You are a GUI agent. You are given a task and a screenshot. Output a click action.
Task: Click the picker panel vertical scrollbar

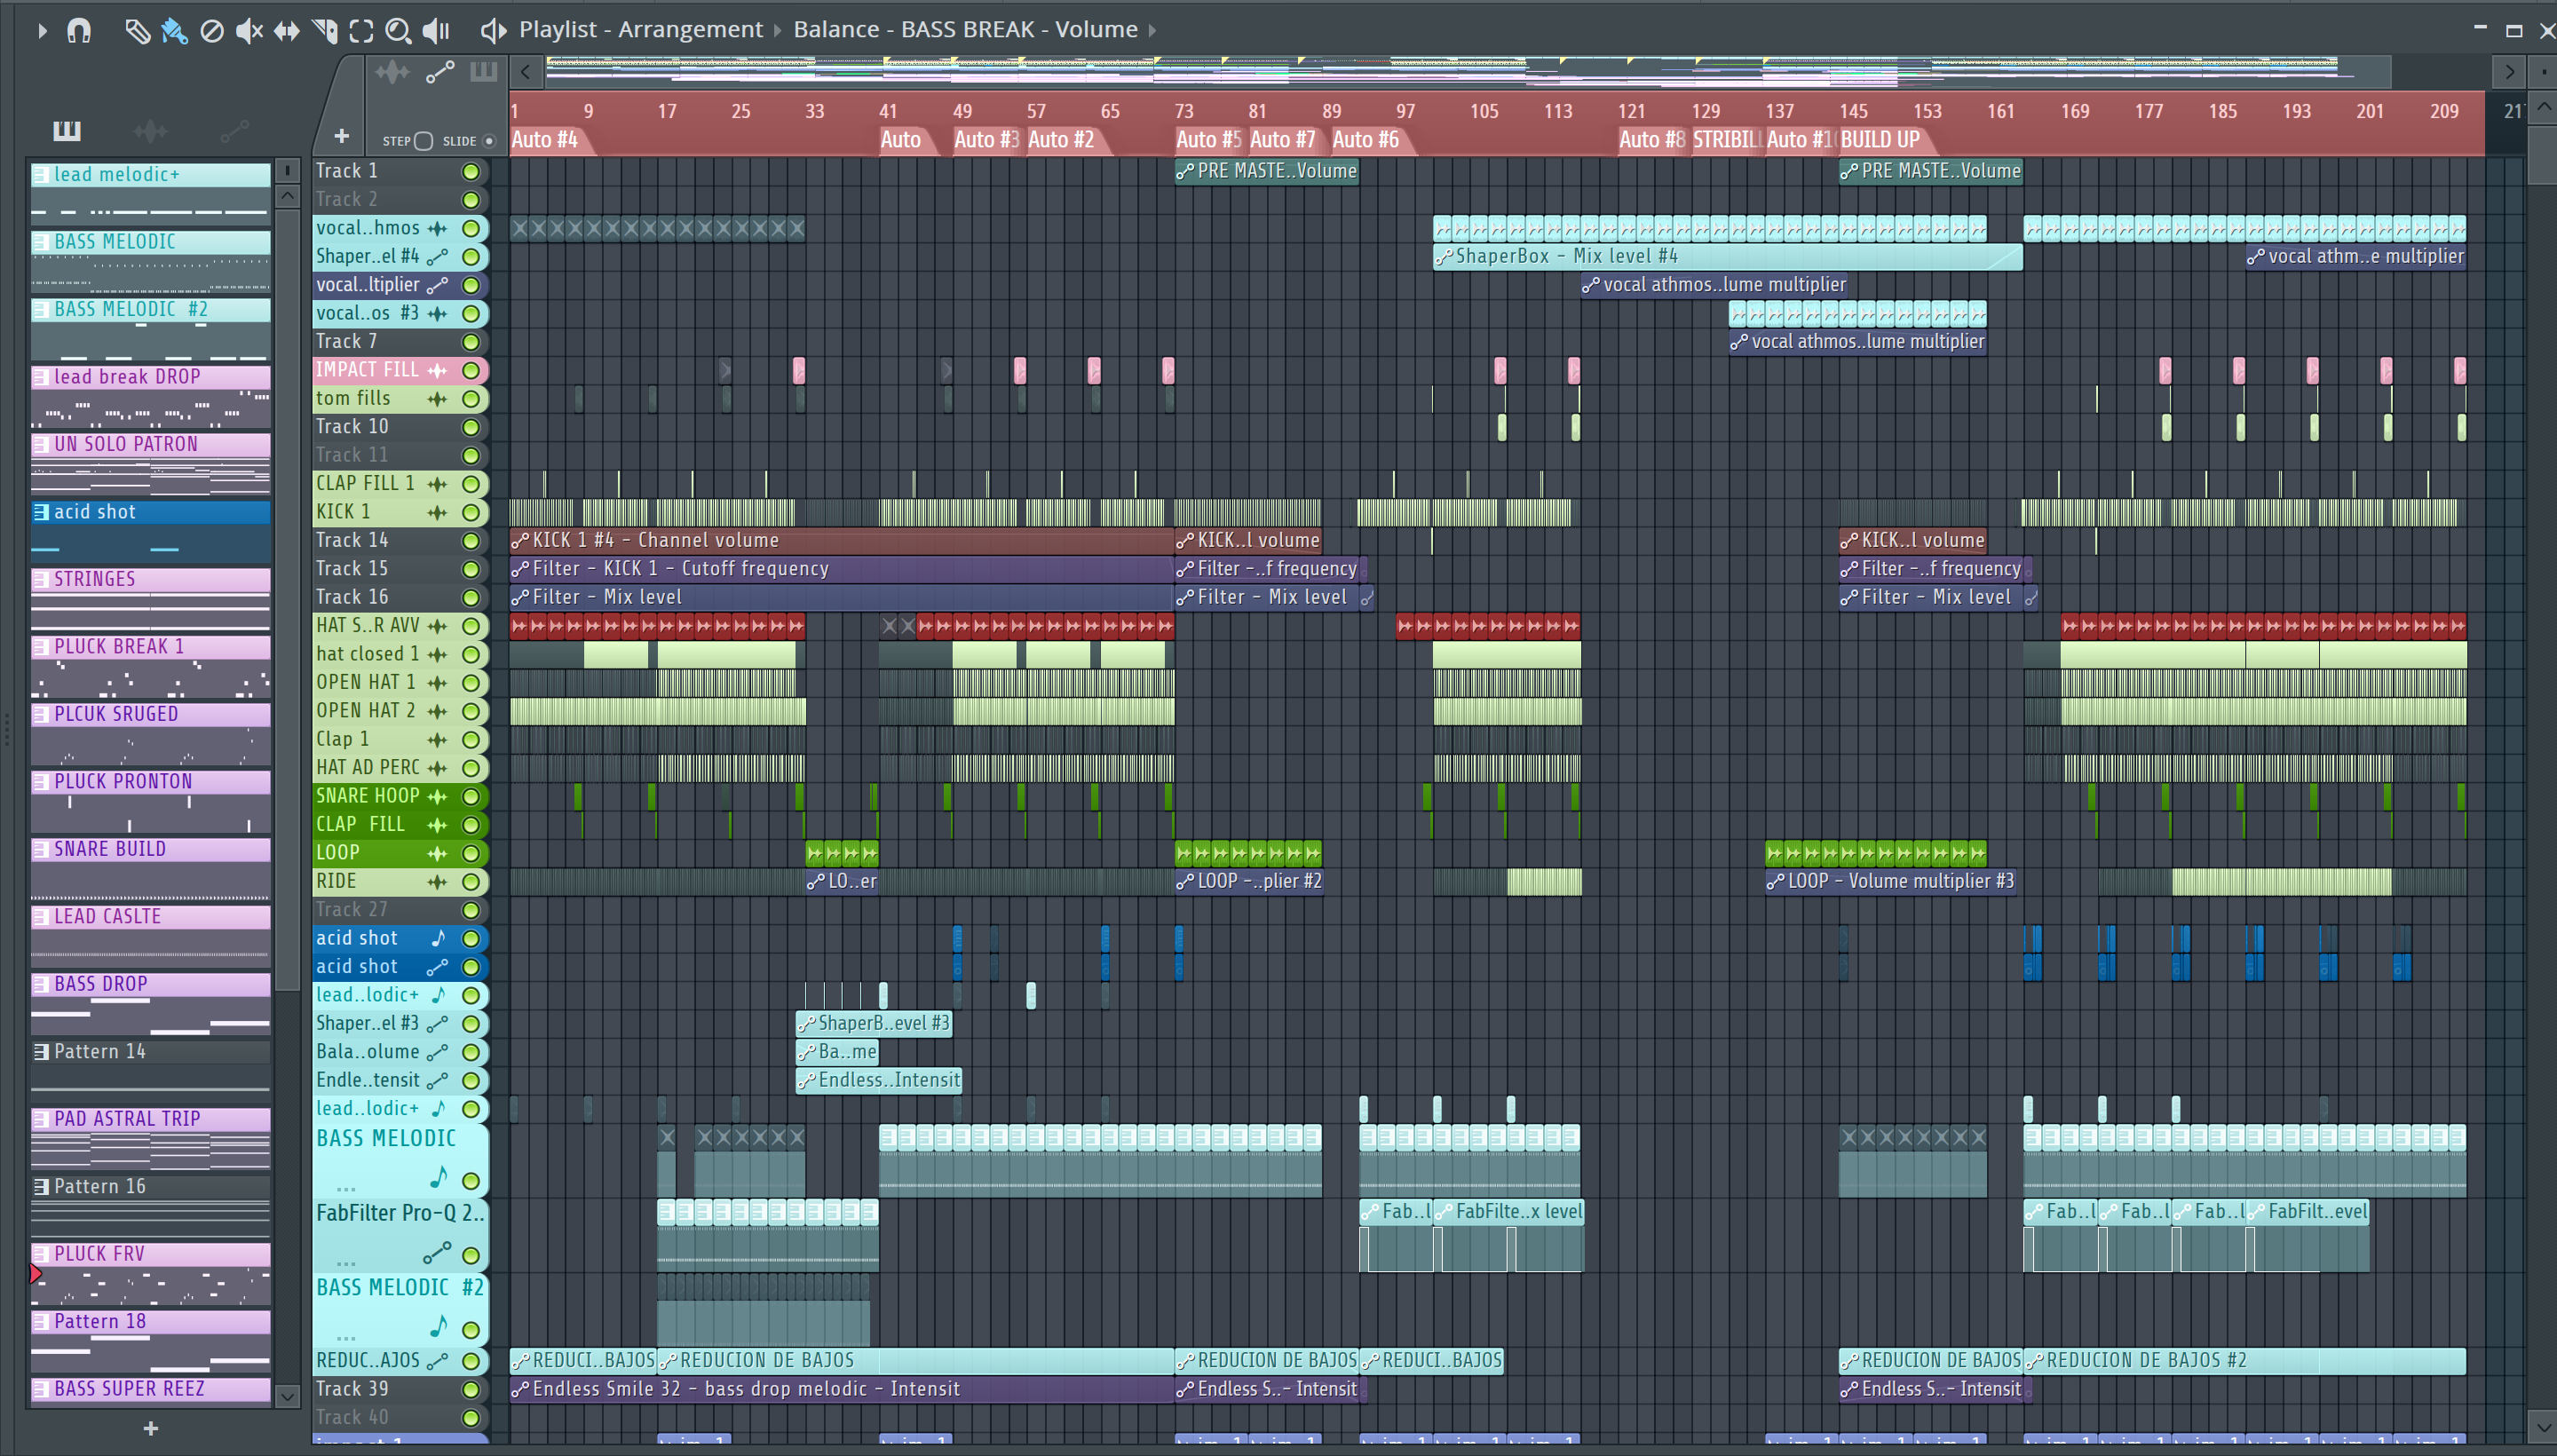[x=287, y=600]
